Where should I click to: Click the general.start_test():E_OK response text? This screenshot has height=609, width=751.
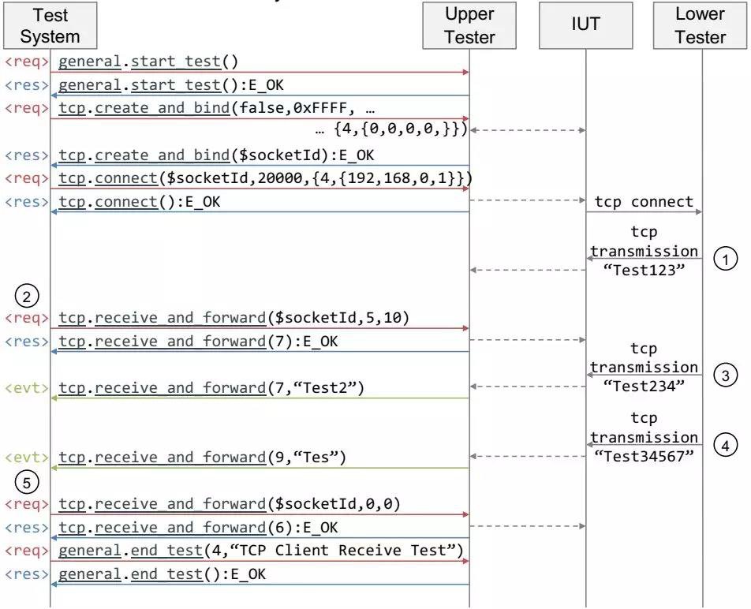[171, 85]
